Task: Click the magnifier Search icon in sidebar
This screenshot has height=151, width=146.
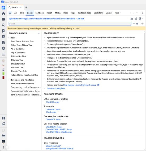Action: [3, 25]
